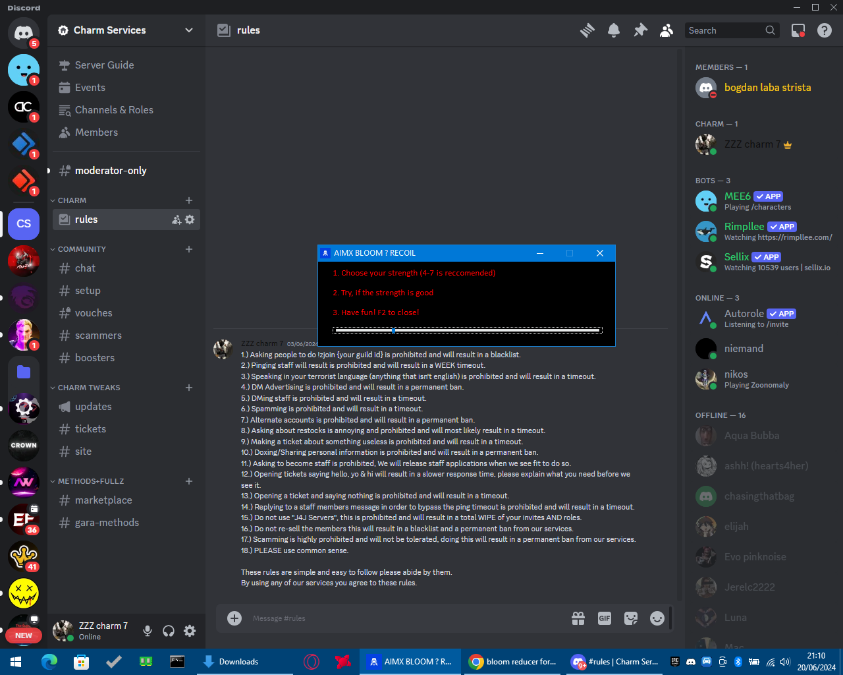The height and width of the screenshot is (675, 843).
Task: Open the Threads icon in rules header
Action: coord(587,30)
